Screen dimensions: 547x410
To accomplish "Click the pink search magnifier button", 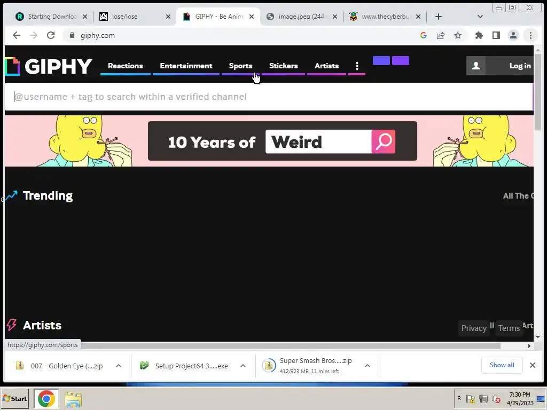I will pyautogui.click(x=384, y=141).
